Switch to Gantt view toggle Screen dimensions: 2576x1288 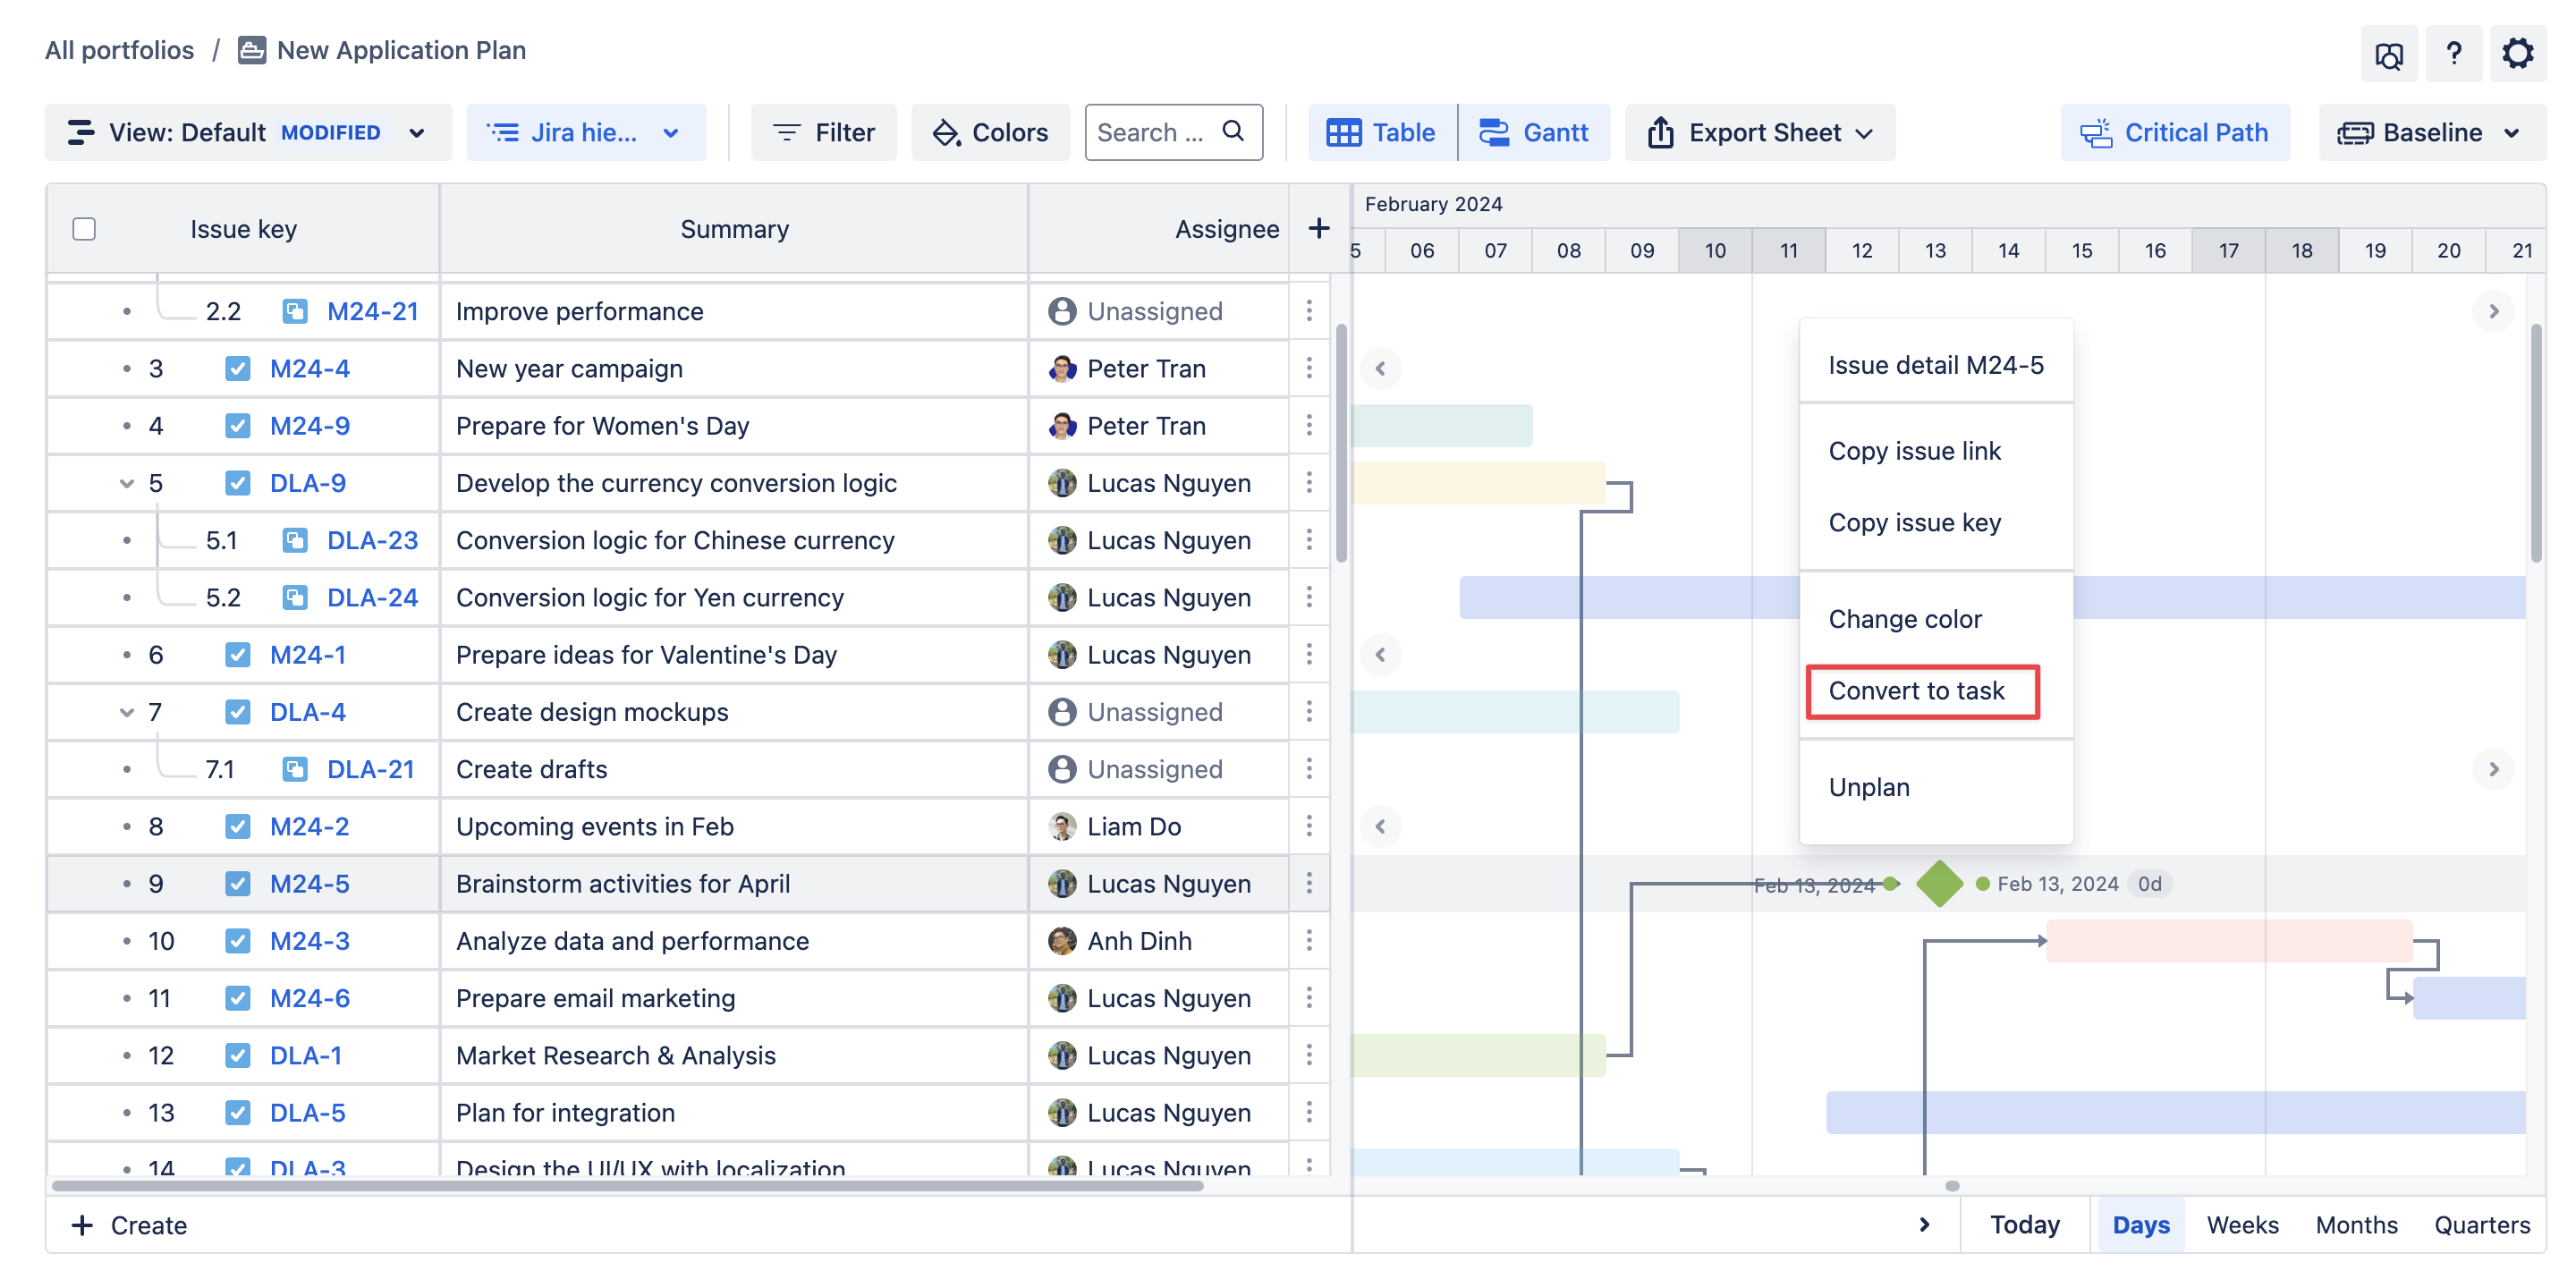tap(1534, 133)
